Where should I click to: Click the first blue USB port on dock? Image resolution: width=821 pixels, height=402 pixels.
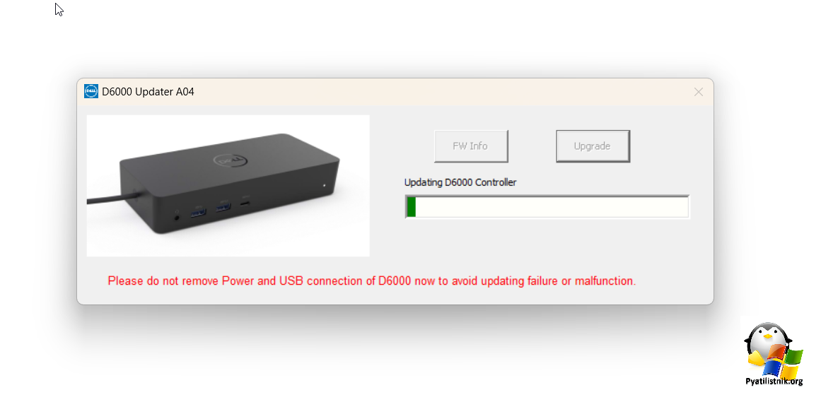pos(198,213)
